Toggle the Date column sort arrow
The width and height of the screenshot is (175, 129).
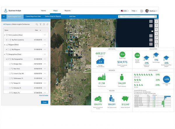click(x=40, y=30)
